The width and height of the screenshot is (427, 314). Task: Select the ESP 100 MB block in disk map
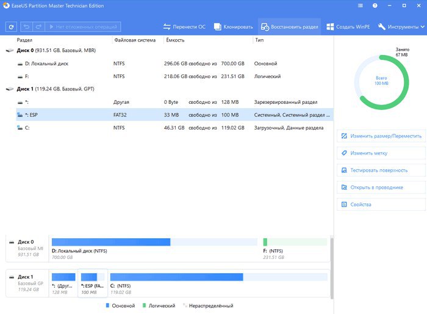tap(93, 283)
